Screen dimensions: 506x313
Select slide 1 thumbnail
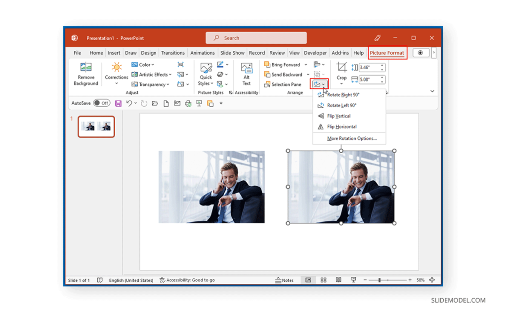click(96, 127)
